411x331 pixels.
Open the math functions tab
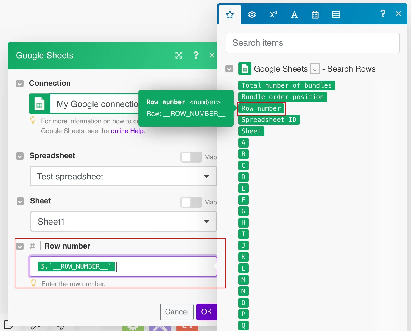[273, 14]
